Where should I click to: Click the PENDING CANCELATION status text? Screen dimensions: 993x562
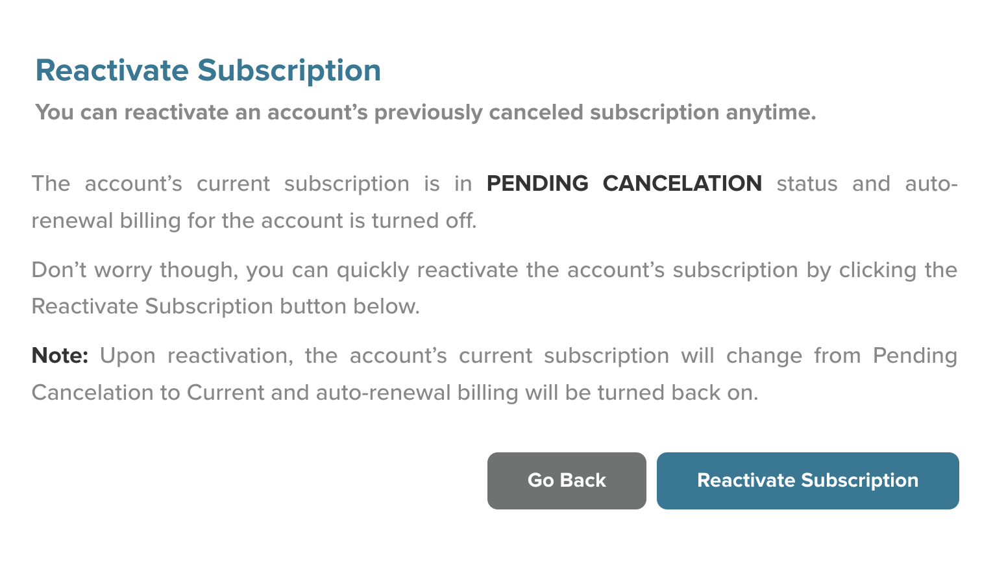(x=624, y=184)
